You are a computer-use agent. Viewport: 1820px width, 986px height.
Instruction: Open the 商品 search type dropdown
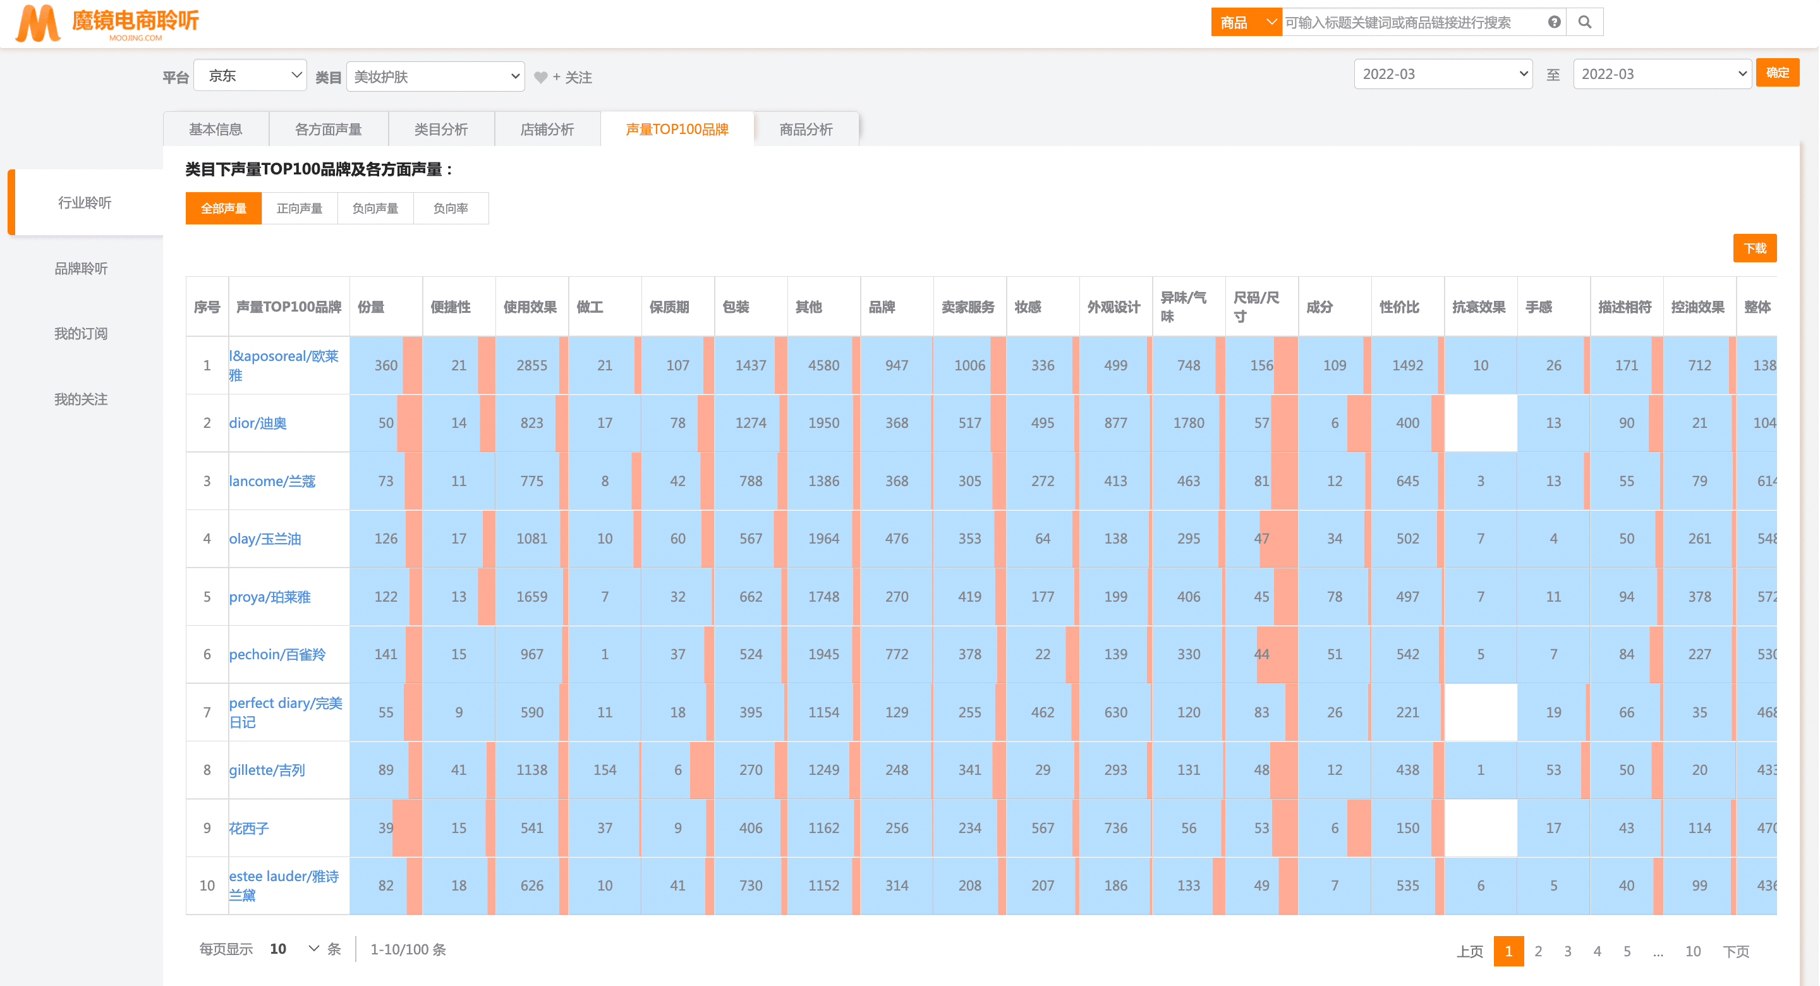coord(1246,22)
